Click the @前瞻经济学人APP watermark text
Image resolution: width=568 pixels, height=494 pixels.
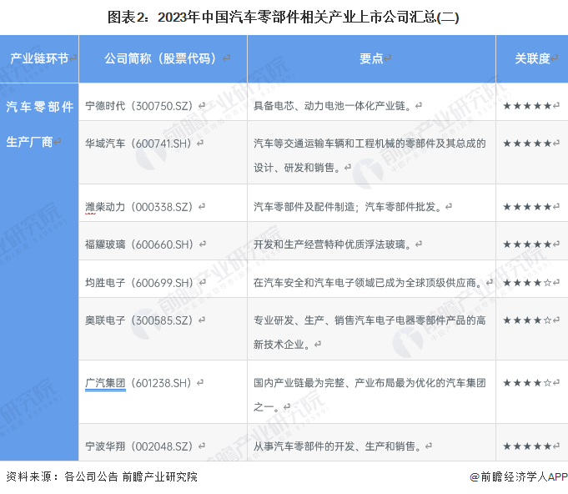517,476
